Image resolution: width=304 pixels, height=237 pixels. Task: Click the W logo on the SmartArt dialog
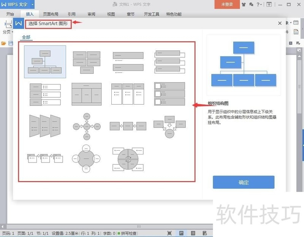pos(18,23)
